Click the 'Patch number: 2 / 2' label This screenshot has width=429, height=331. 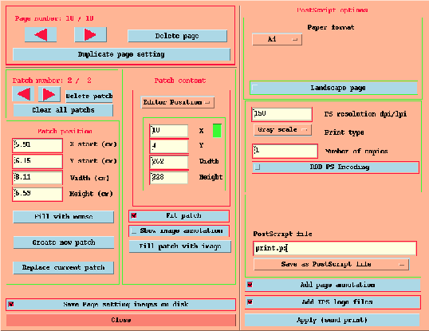52,81
